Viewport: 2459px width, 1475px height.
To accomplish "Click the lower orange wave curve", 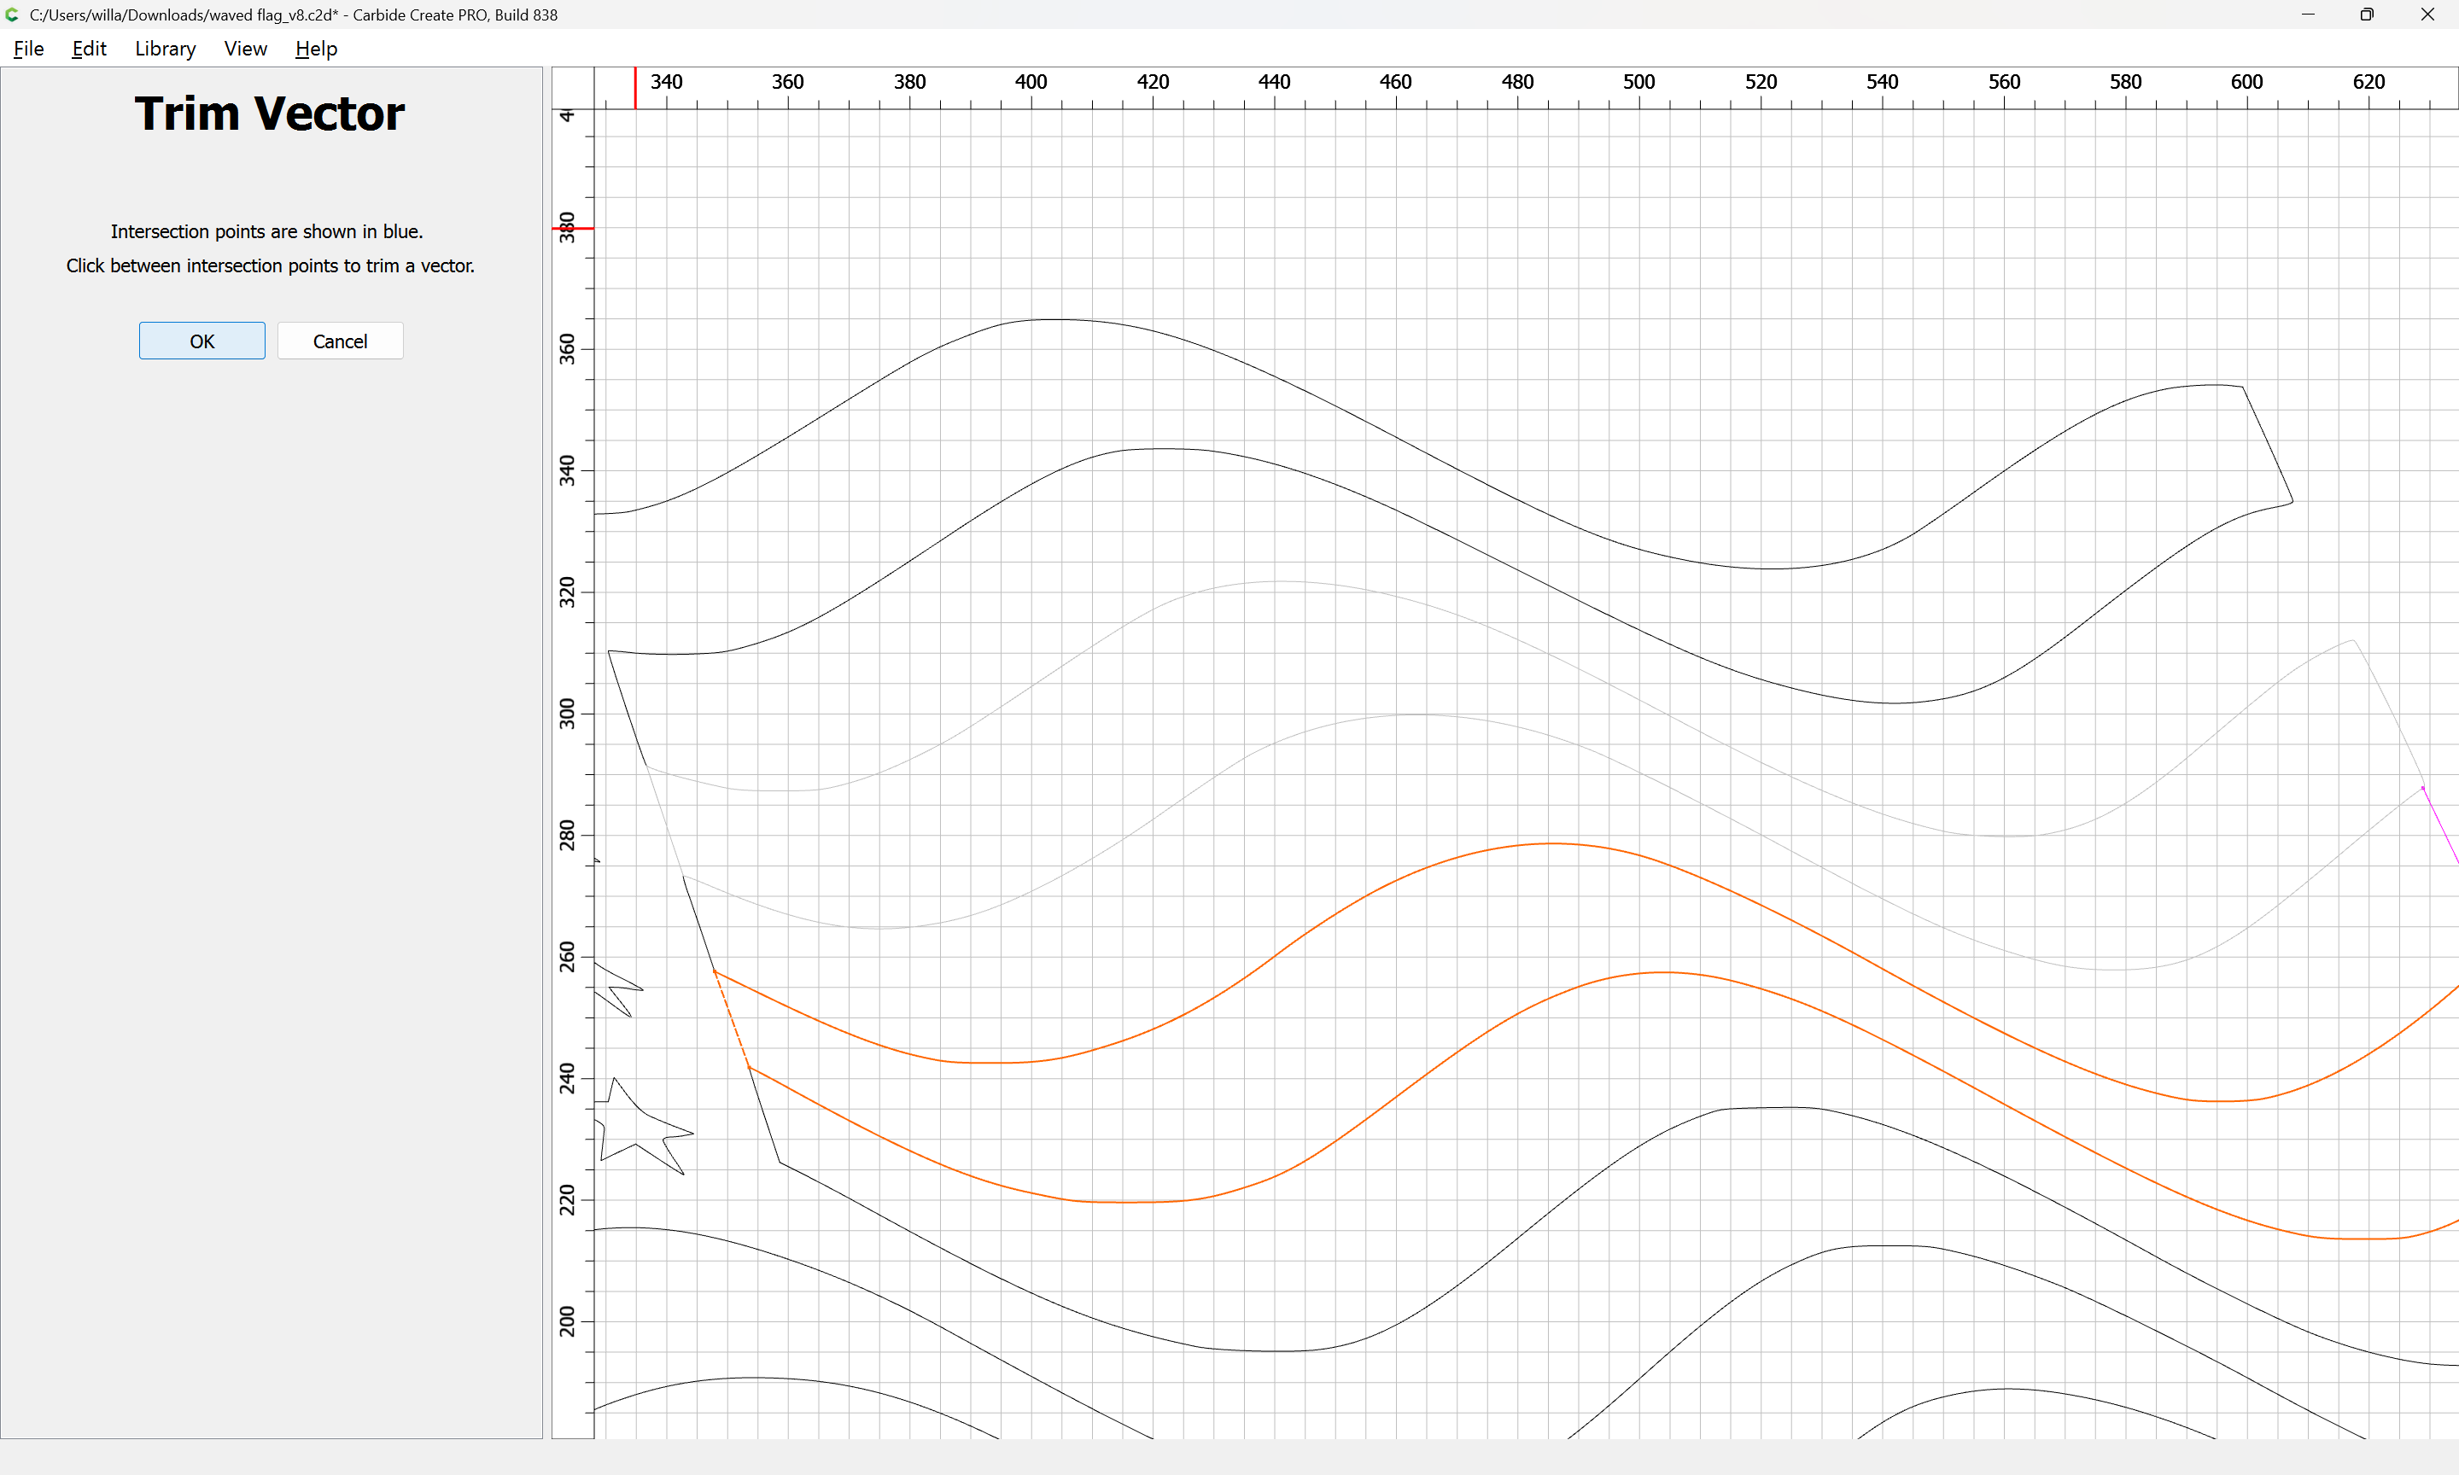I will pos(1663,973).
